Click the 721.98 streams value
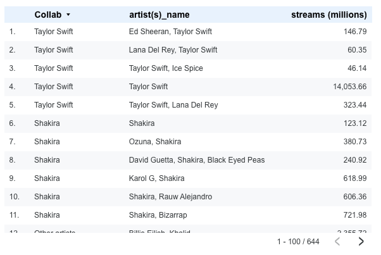The width and height of the screenshot is (381, 255). 354,215
